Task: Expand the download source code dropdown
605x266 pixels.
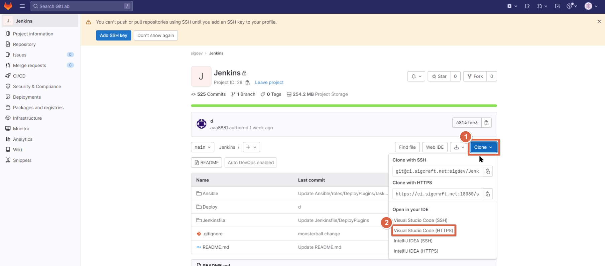Action: tap(459, 147)
